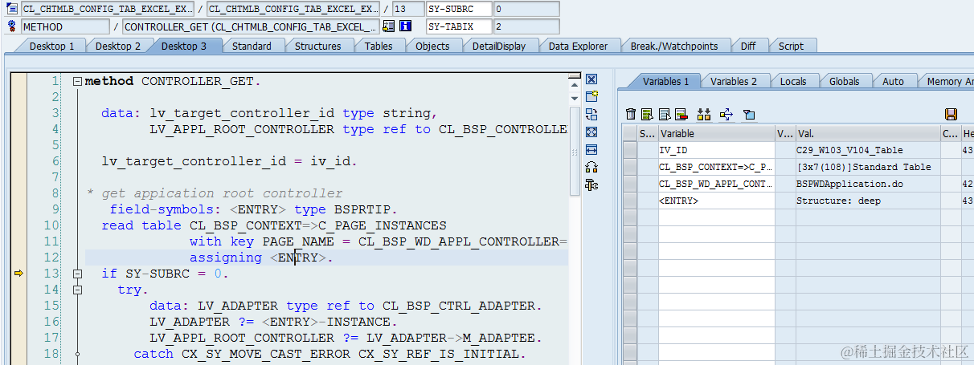The image size is (974, 365).
Task: Click the blue-and-yellow tab icon in variables toolbar
Action: click(749, 114)
